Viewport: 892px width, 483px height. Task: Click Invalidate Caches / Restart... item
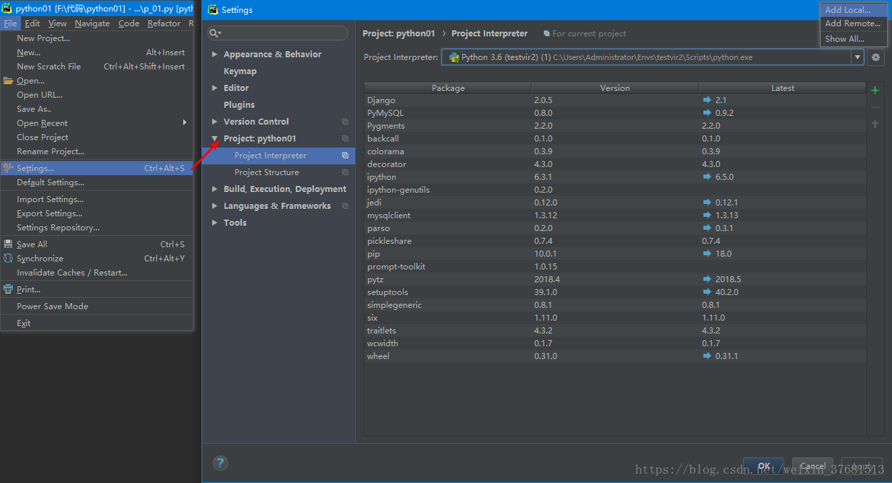(x=96, y=273)
